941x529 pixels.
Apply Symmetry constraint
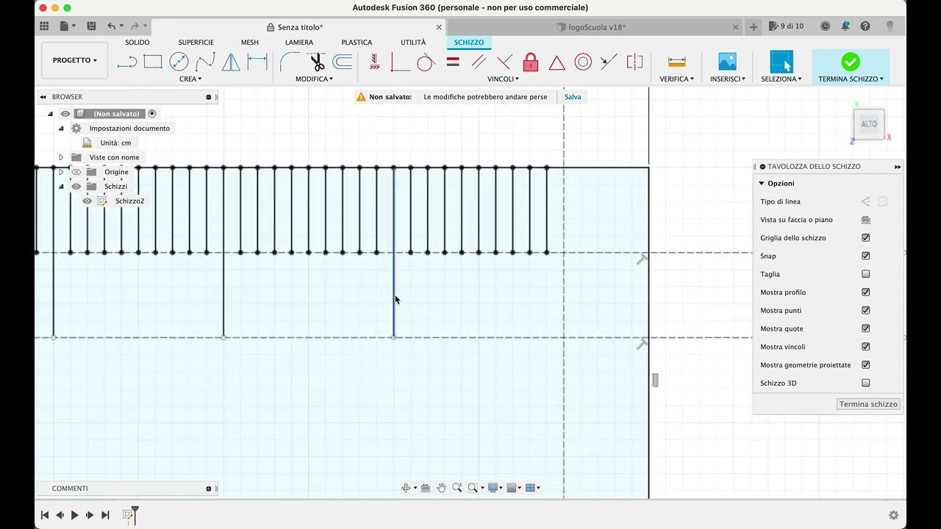coord(634,62)
